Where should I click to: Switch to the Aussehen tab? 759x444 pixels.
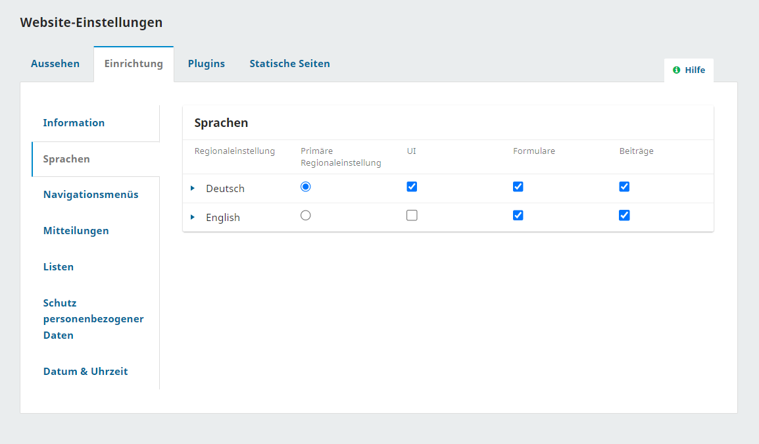[55, 64]
